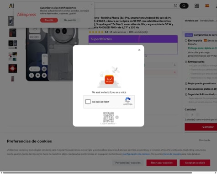Click the scrollbar left arrow

click(1, 173)
